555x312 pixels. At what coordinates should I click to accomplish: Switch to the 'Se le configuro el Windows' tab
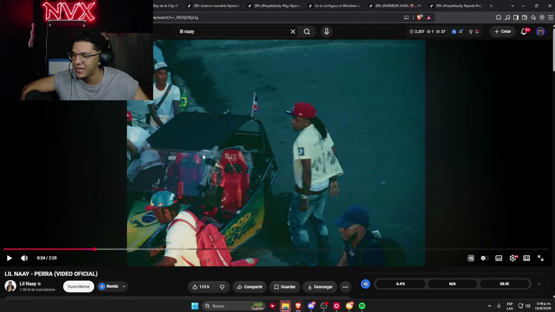tap(334, 6)
